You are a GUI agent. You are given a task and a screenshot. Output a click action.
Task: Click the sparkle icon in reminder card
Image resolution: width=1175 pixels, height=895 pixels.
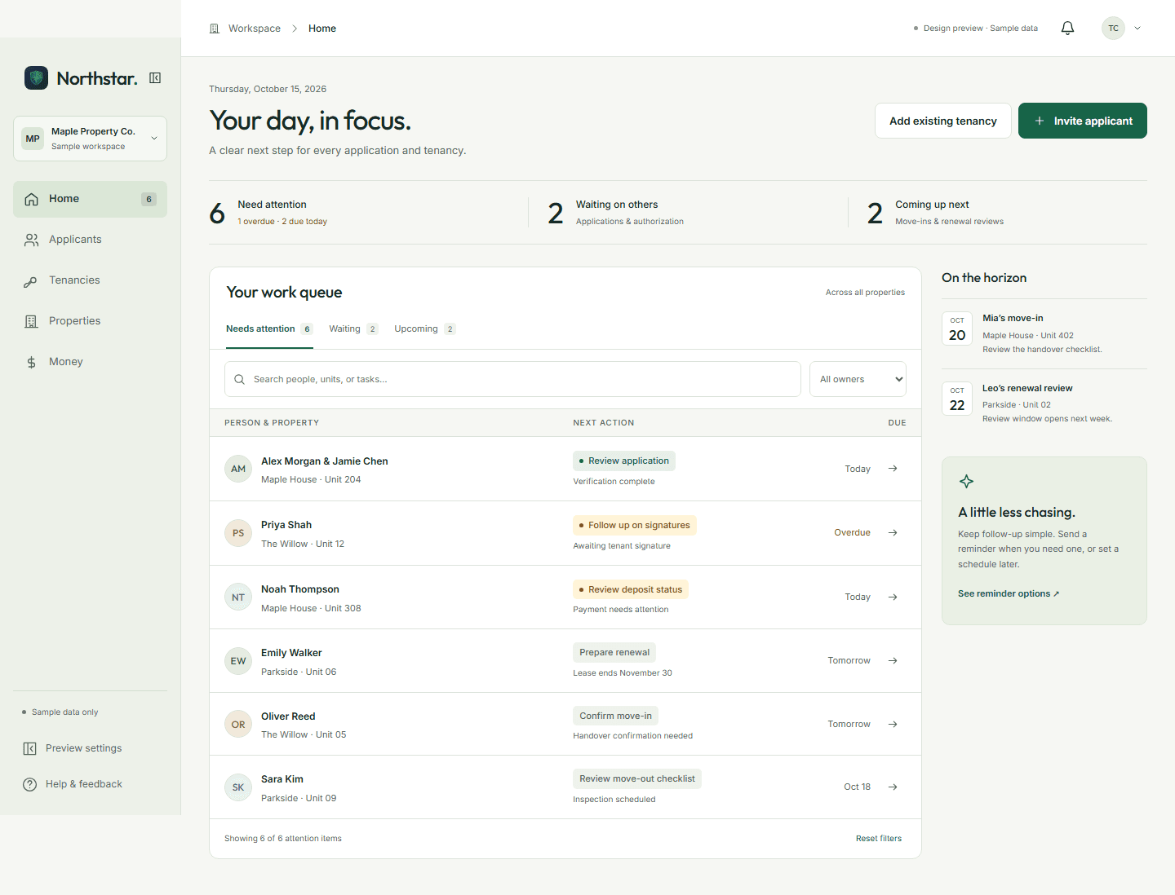pos(966,482)
